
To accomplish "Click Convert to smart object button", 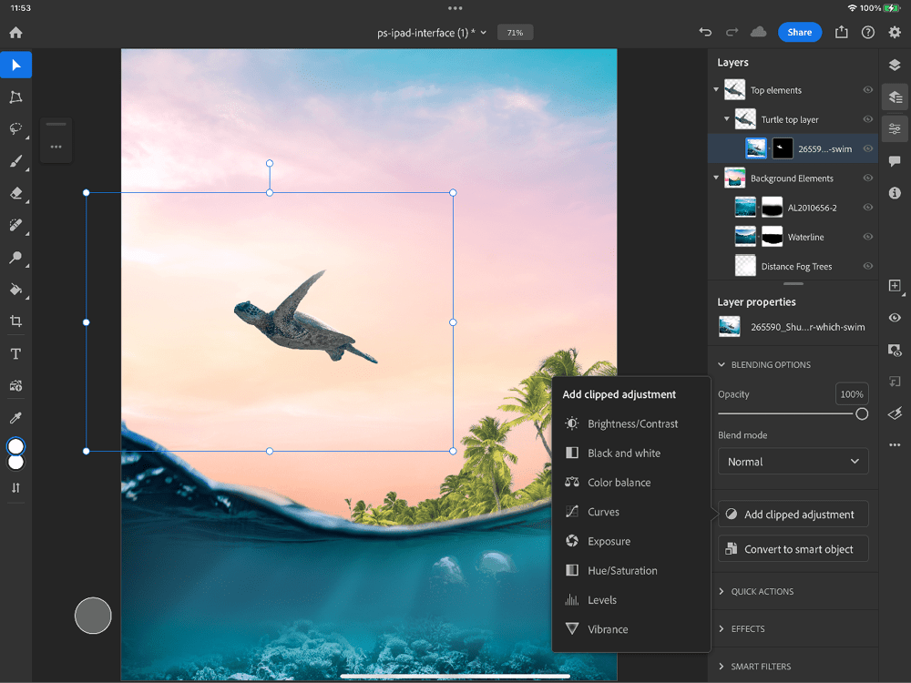I will pyautogui.click(x=793, y=549).
